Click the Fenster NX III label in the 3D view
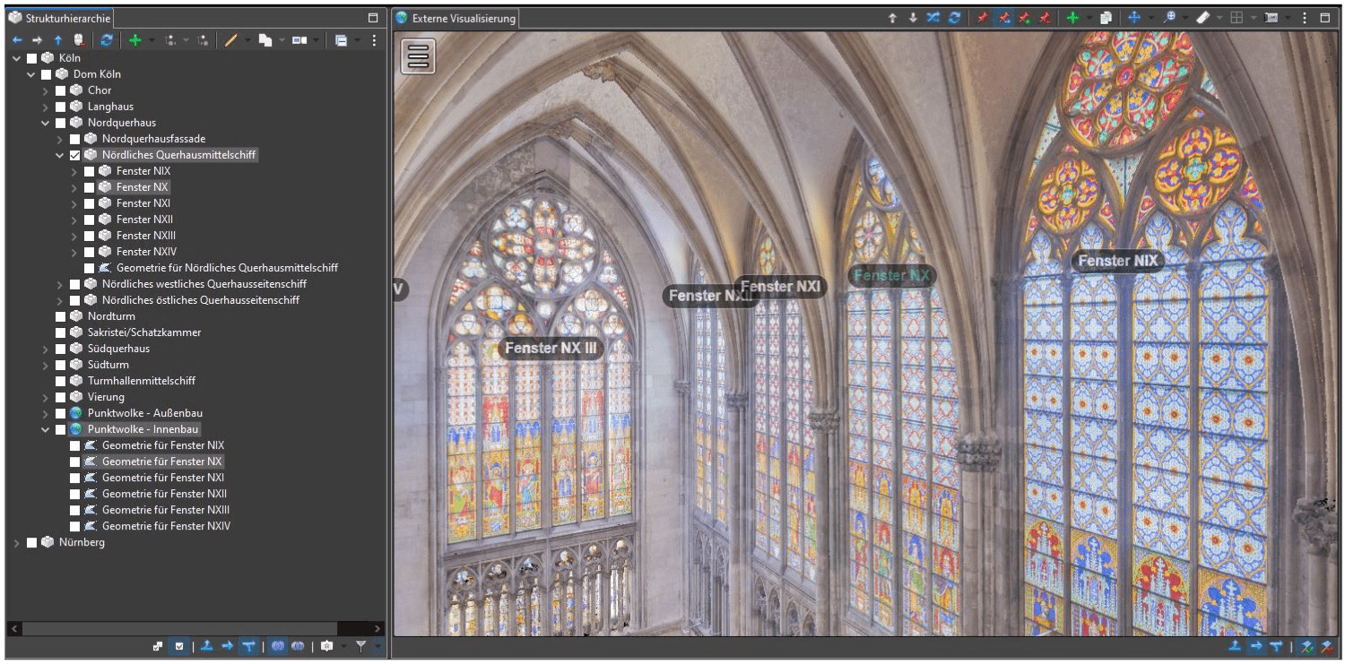Screen dimensions: 1345x664 [x=551, y=348]
